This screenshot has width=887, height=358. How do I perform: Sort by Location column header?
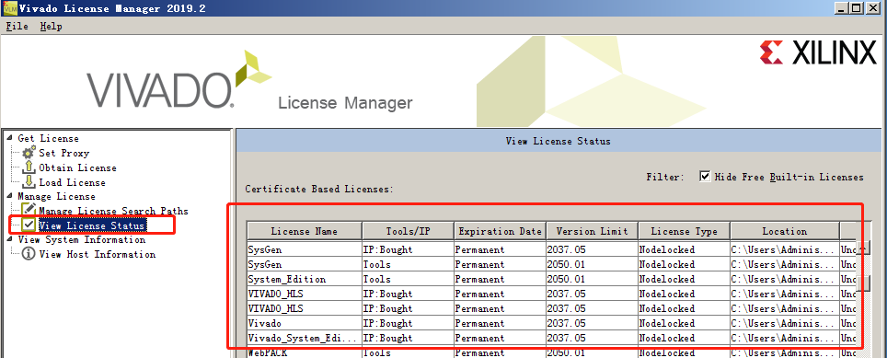784,231
